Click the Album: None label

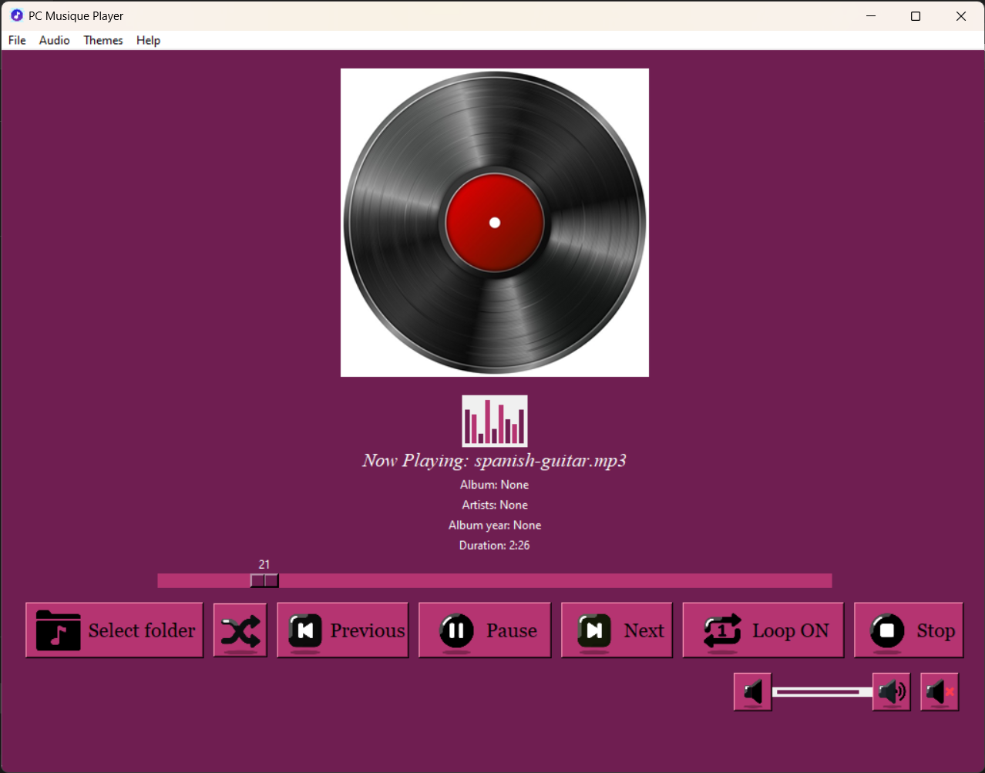pyautogui.click(x=495, y=485)
